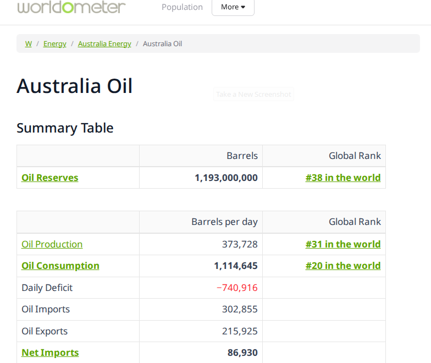Click the red −740,916 deficit value
The width and height of the screenshot is (431, 363).
[237, 288]
